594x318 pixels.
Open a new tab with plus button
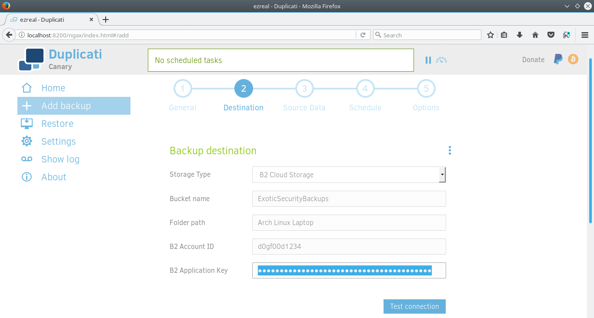[x=105, y=20]
